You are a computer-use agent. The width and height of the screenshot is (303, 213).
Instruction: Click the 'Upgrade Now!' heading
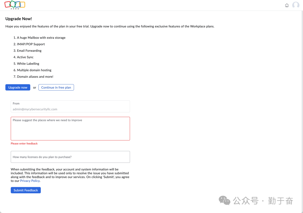pos(19,19)
